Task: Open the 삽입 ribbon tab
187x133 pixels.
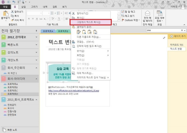Action: (x=24, y=6)
